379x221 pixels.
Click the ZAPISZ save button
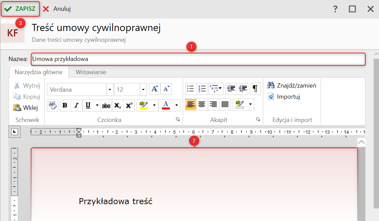[20, 9]
